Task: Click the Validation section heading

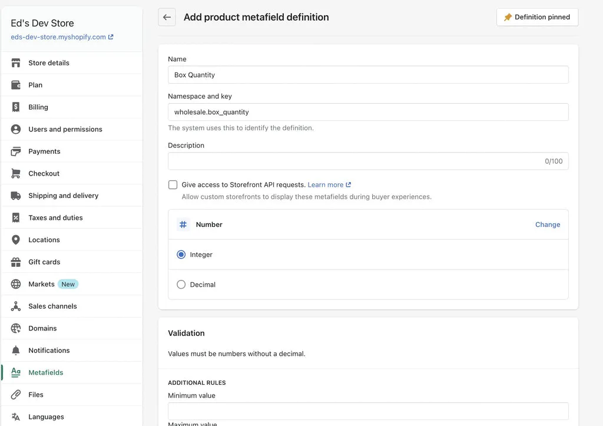Action: pyautogui.click(x=186, y=333)
